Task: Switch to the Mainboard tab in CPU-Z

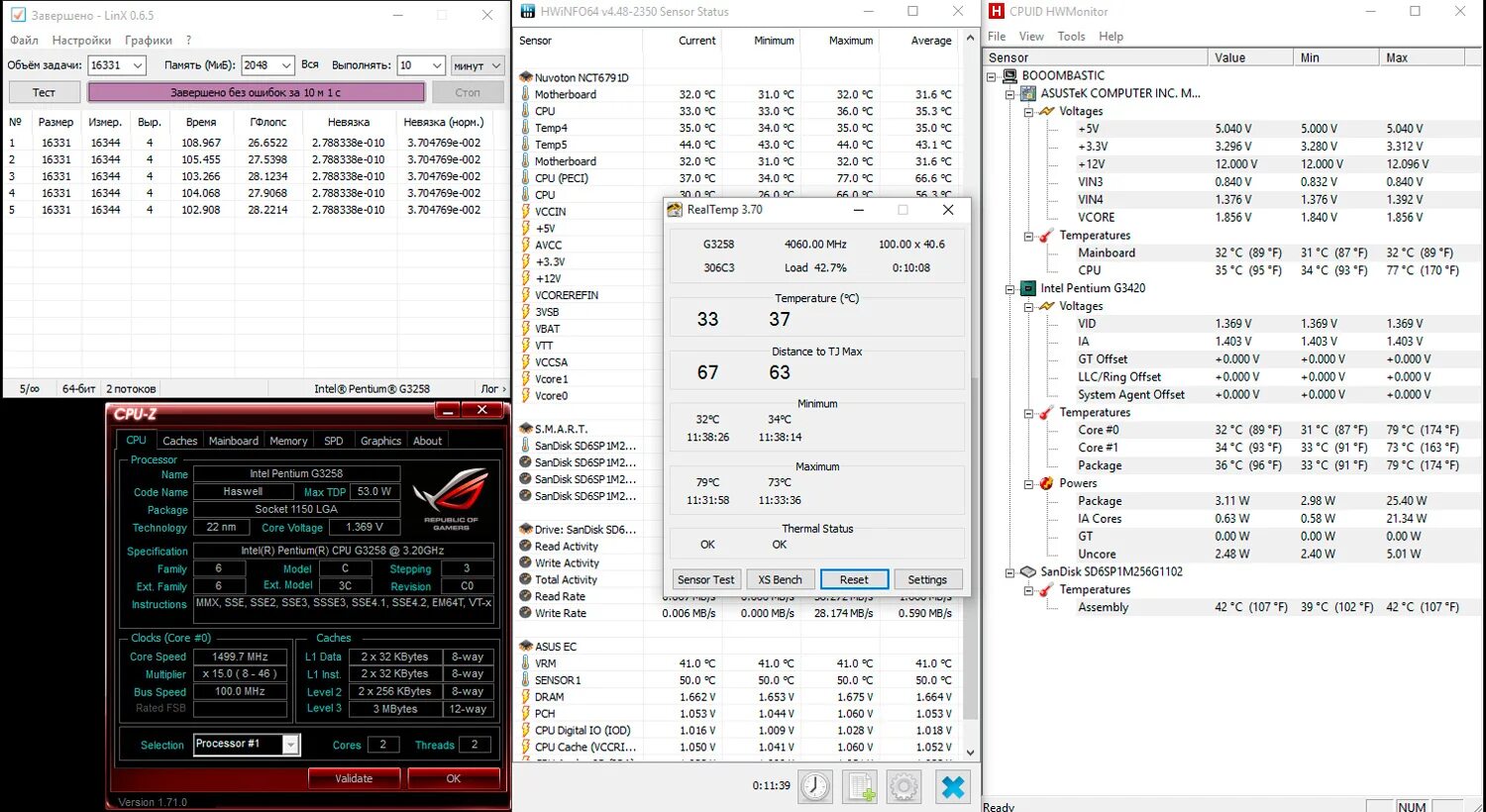Action: [234, 441]
